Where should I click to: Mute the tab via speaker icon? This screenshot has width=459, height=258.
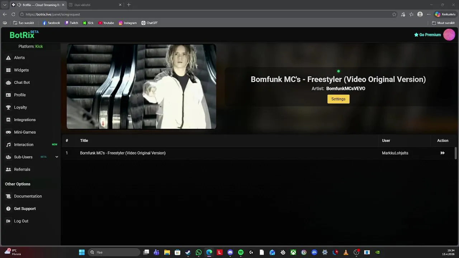click(19, 5)
